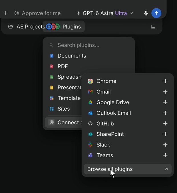
Task: Click the Plugins button
Action: tap(64, 27)
